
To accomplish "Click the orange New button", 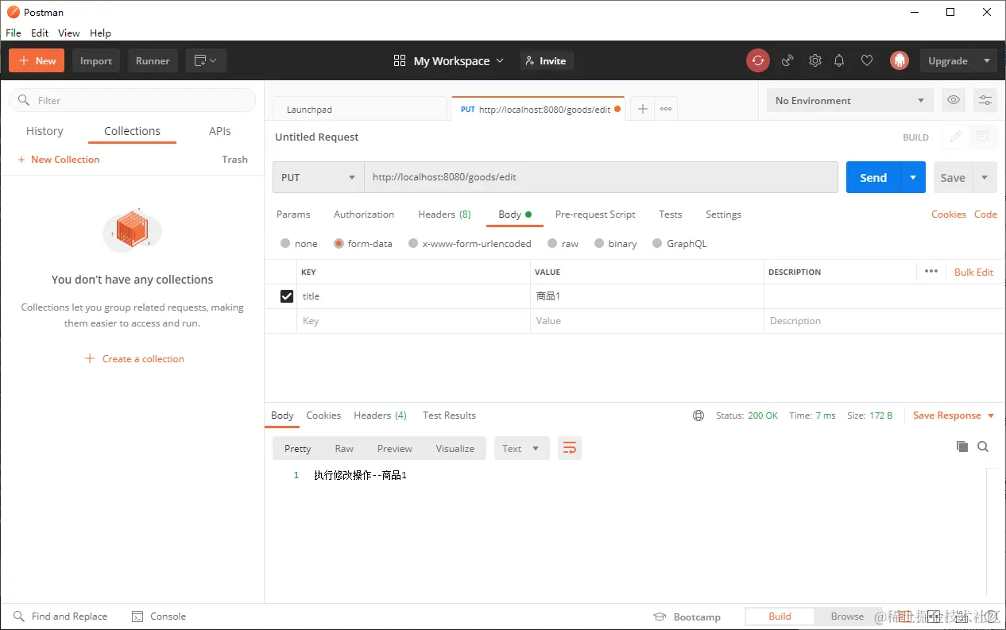I will [x=37, y=60].
